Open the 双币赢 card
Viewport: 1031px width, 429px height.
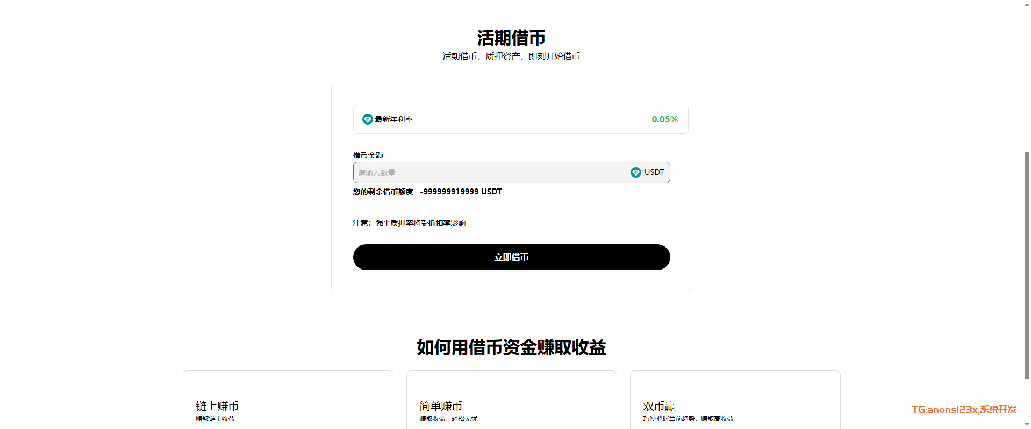click(x=735, y=400)
